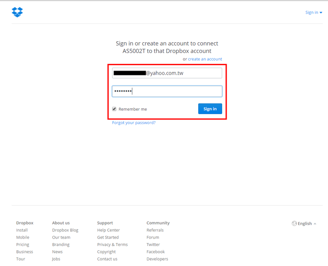Open the Contact us link
328x266 pixels.
pos(107,259)
